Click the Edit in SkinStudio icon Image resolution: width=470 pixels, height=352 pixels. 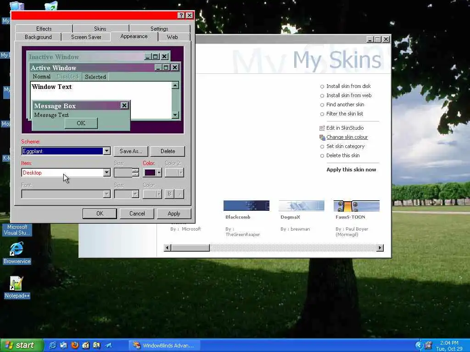point(322,128)
